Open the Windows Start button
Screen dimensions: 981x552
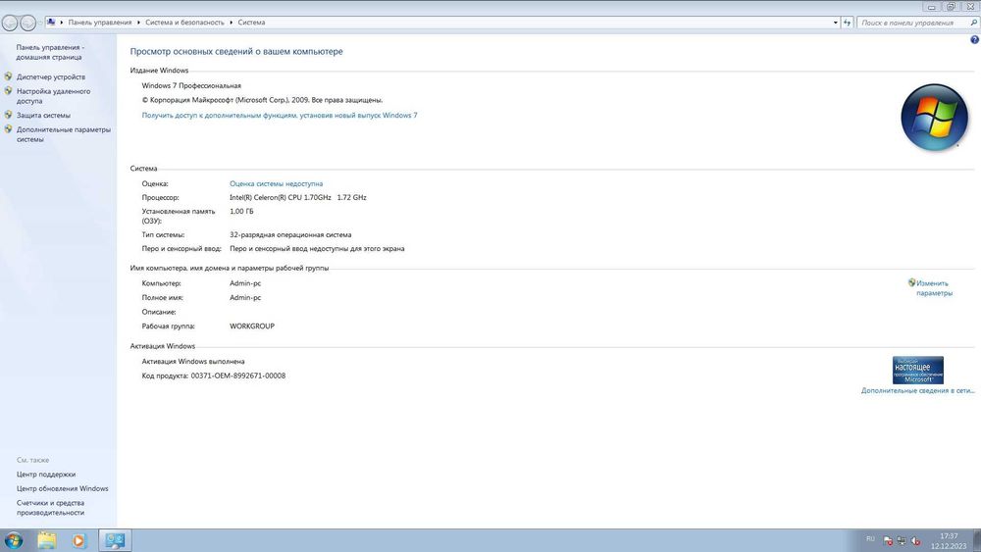point(13,540)
